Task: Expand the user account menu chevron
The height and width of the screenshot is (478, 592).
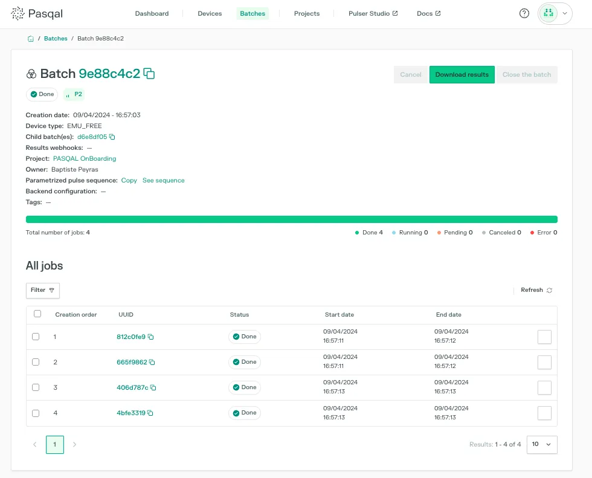Action: click(565, 13)
